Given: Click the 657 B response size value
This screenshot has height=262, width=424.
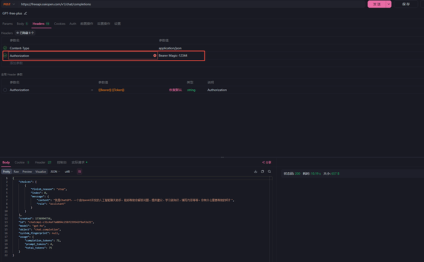Looking at the screenshot, I should point(336,173).
